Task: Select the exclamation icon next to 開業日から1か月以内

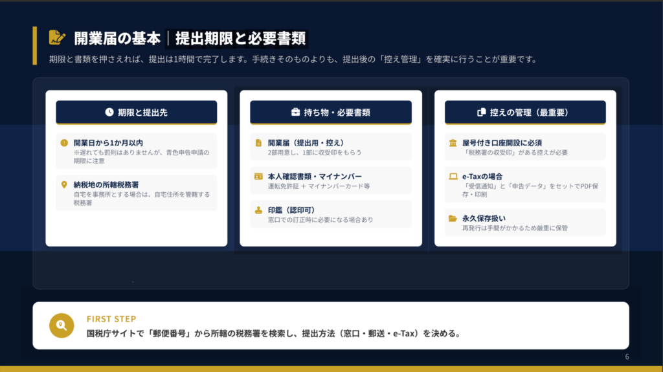Action: point(64,142)
